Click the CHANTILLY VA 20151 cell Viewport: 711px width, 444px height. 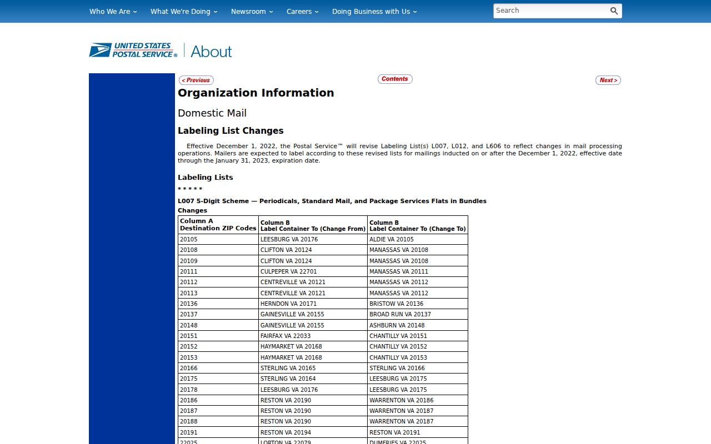pyautogui.click(x=418, y=336)
